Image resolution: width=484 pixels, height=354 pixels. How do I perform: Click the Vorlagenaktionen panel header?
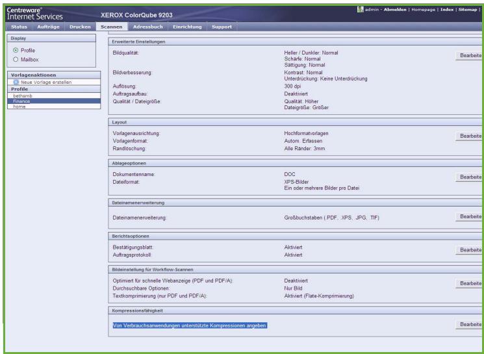[x=54, y=75]
